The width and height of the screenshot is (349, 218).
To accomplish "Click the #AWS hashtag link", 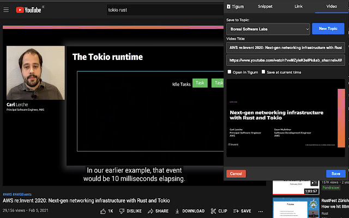I will [7, 194].
